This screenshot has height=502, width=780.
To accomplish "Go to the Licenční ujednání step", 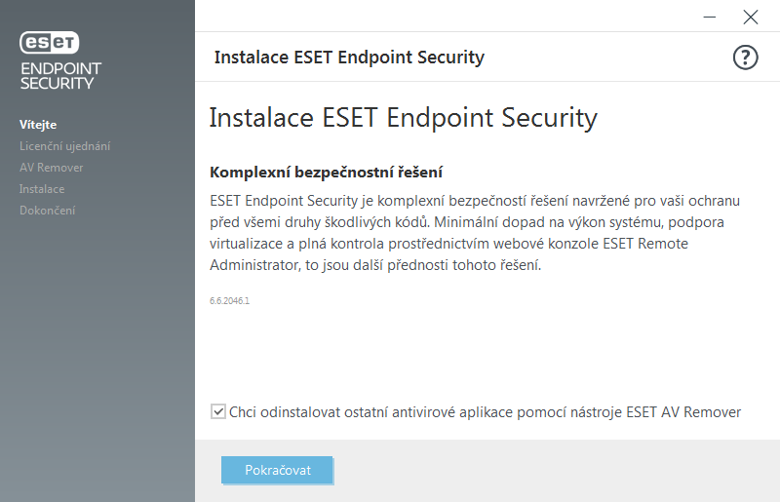I will coord(64,146).
